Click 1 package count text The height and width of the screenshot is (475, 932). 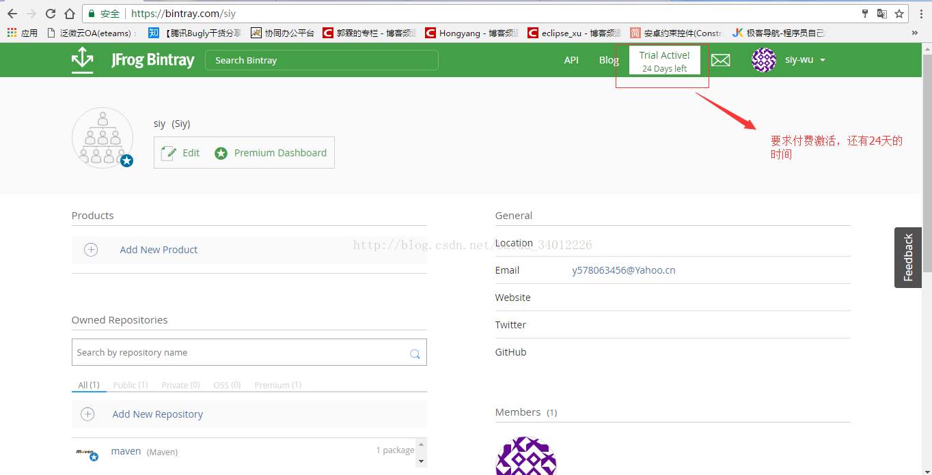395,450
